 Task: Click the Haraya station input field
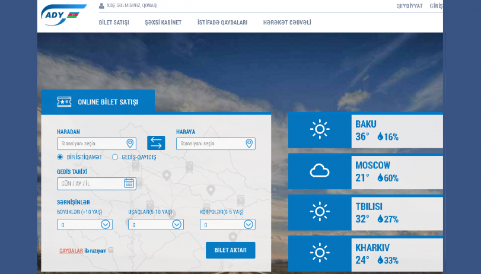(x=216, y=144)
